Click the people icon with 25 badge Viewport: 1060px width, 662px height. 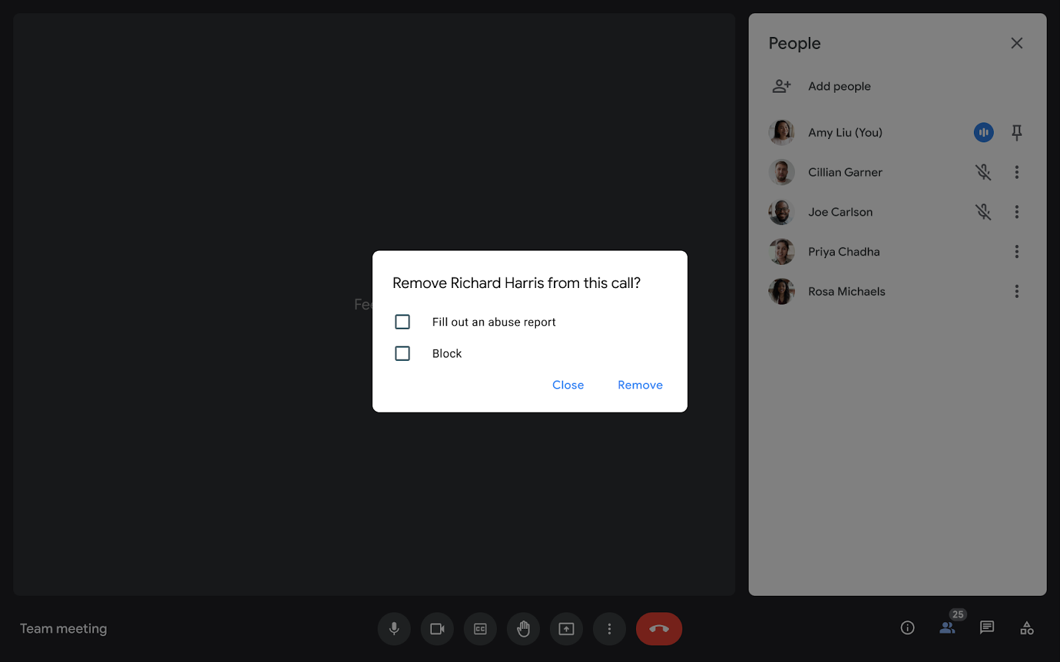click(x=948, y=628)
